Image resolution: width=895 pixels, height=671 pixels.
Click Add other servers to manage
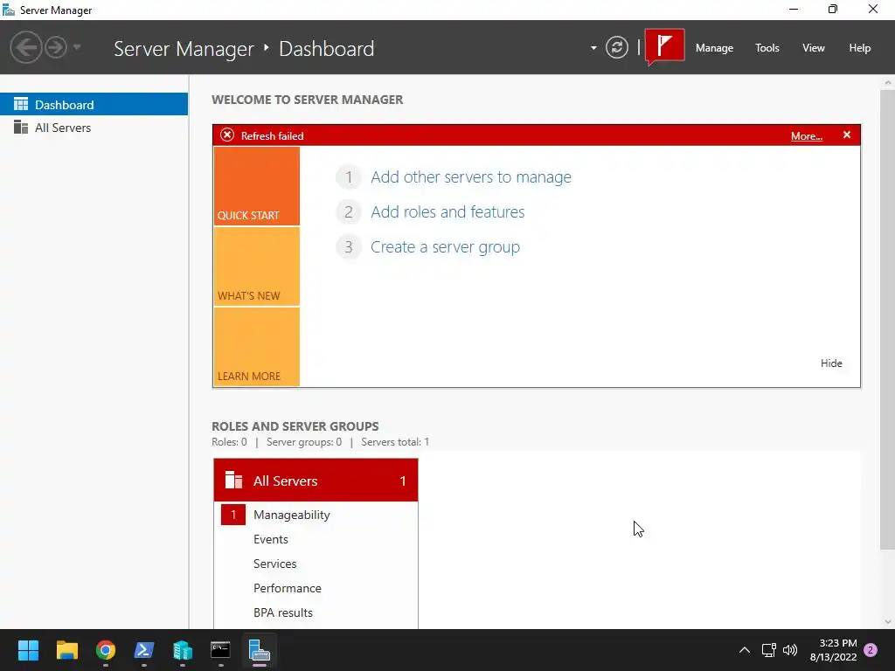[471, 176]
